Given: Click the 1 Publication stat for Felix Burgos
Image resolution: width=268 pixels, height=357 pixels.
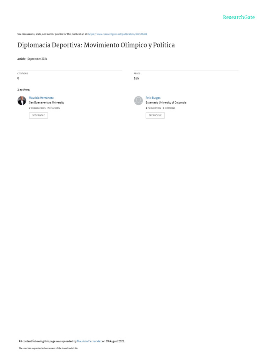Looking at the screenshot, I should [x=154, y=108].
